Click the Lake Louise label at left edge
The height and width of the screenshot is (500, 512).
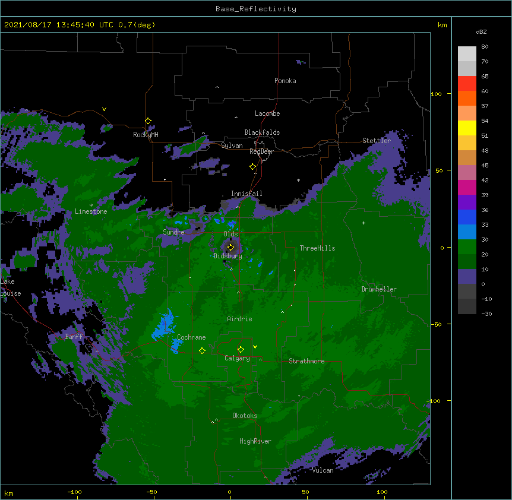pos(10,287)
